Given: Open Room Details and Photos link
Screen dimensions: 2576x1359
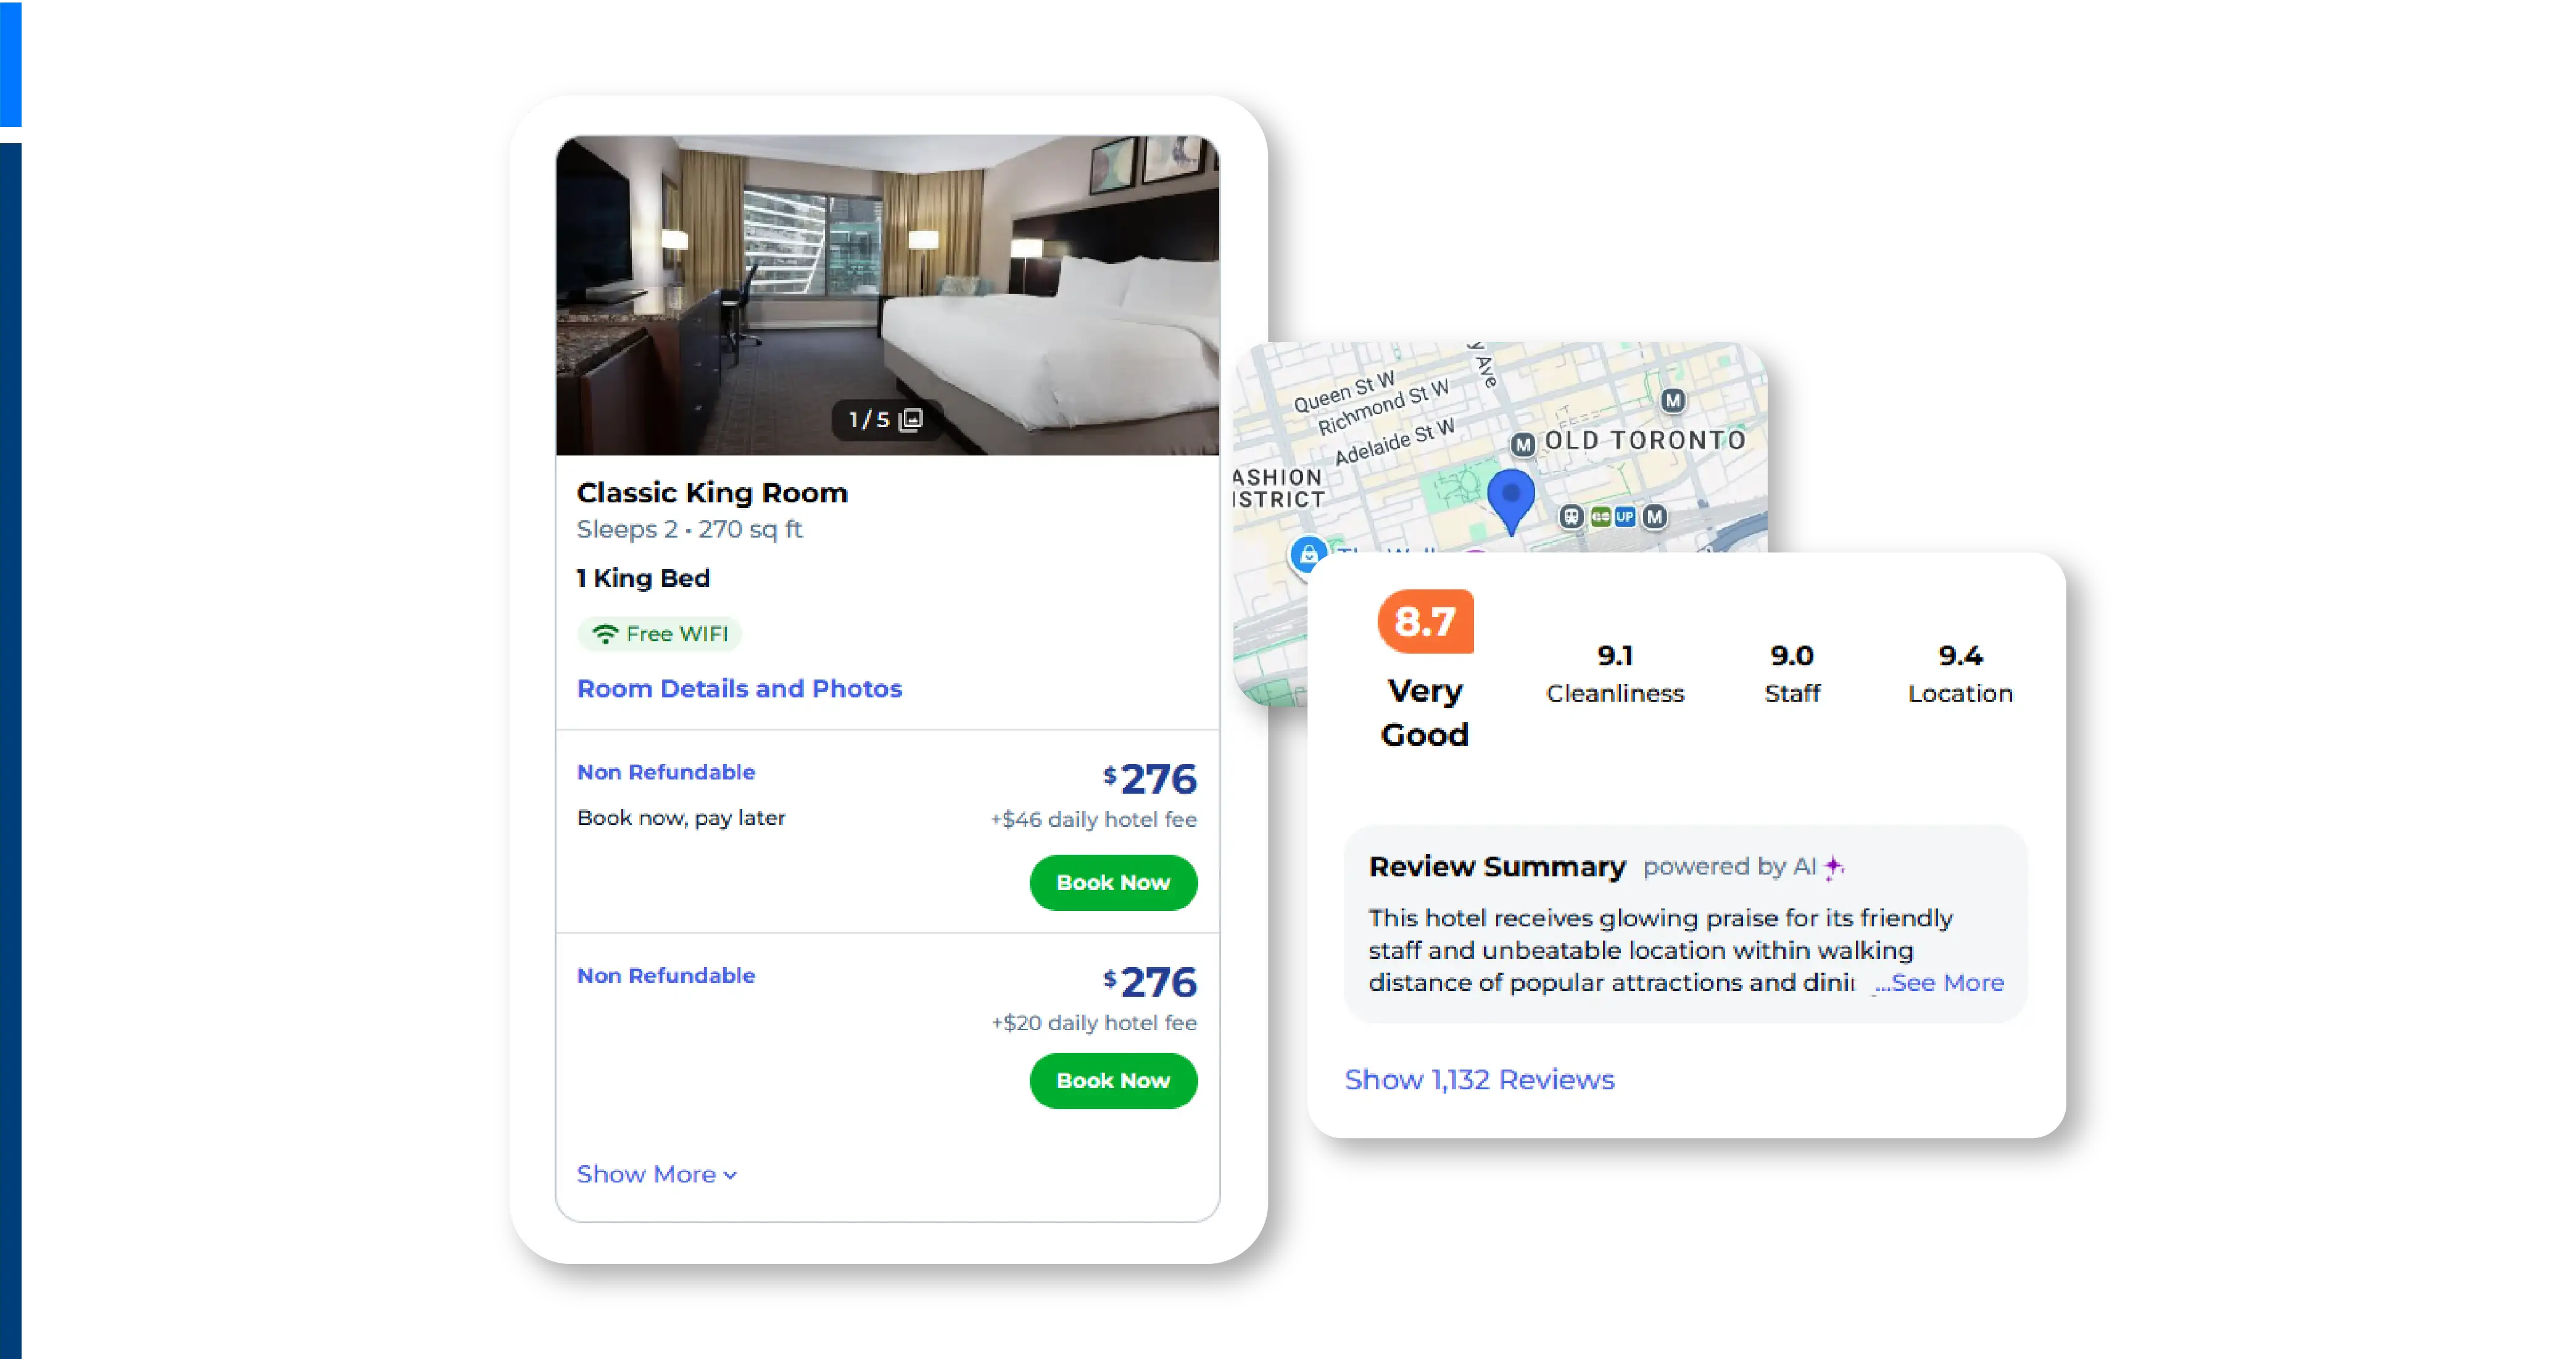Looking at the screenshot, I should pyautogui.click(x=740, y=689).
